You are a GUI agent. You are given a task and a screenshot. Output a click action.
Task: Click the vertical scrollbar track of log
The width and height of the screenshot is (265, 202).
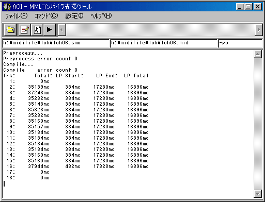click(x=258, y=124)
